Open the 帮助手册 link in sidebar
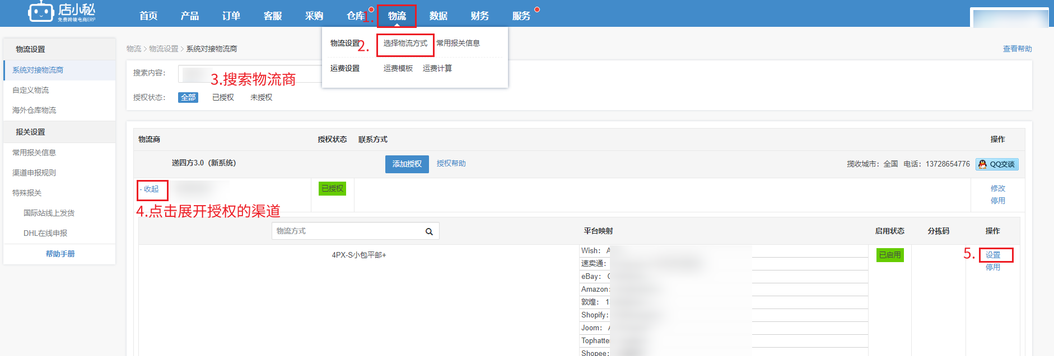The image size is (1054, 356). click(60, 254)
